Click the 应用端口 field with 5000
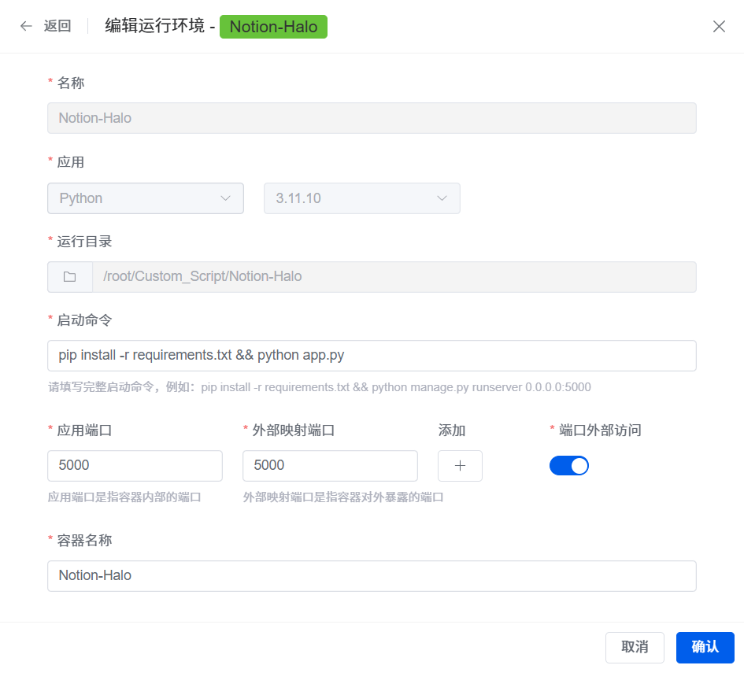This screenshot has width=744, height=680. point(135,466)
